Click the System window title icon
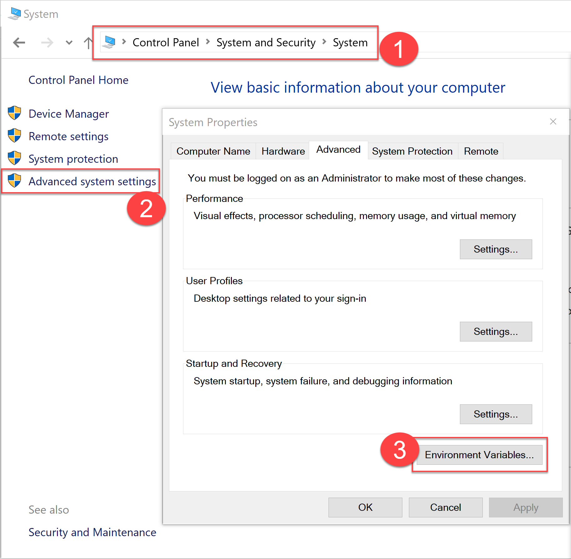This screenshot has height=559, width=571. click(14, 14)
